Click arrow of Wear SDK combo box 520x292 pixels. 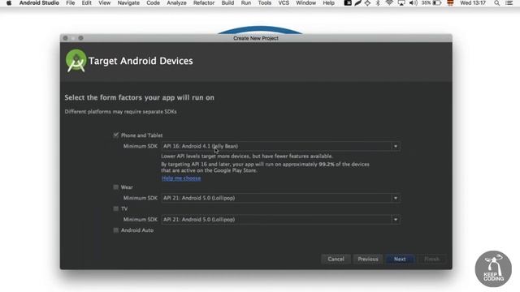(x=396, y=198)
